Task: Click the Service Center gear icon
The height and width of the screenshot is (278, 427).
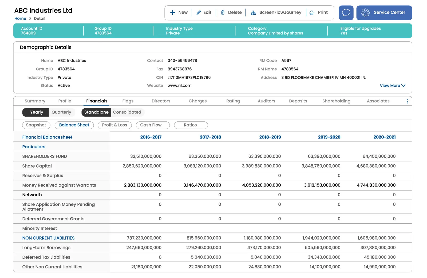Action: [365, 13]
